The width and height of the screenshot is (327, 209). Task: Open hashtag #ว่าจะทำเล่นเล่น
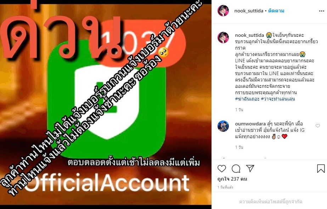[x=278, y=99]
